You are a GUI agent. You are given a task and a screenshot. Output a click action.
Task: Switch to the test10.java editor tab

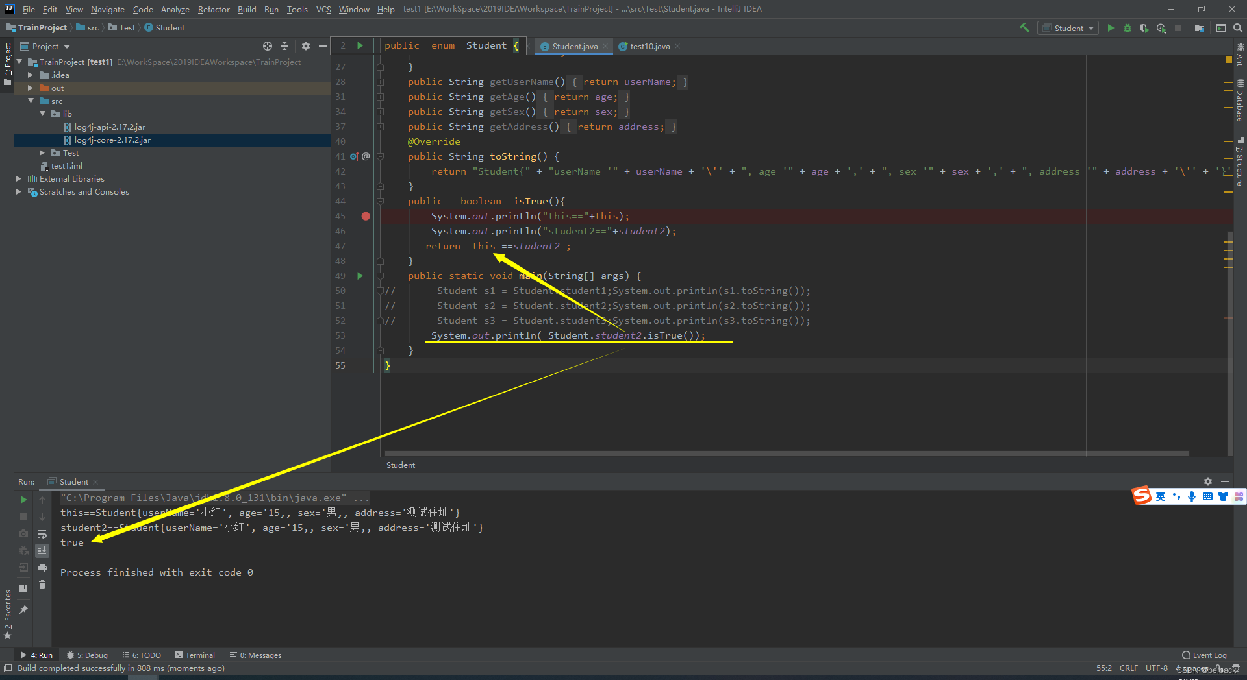tap(649, 46)
